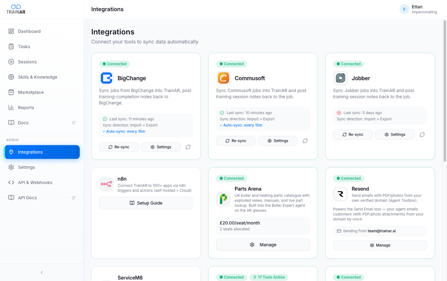
Task: Click BigChange last sync check icon
Action: (x=105, y=119)
